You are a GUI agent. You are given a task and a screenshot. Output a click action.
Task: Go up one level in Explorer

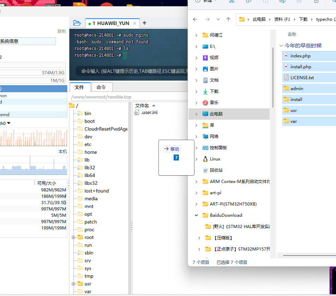tap(229, 19)
